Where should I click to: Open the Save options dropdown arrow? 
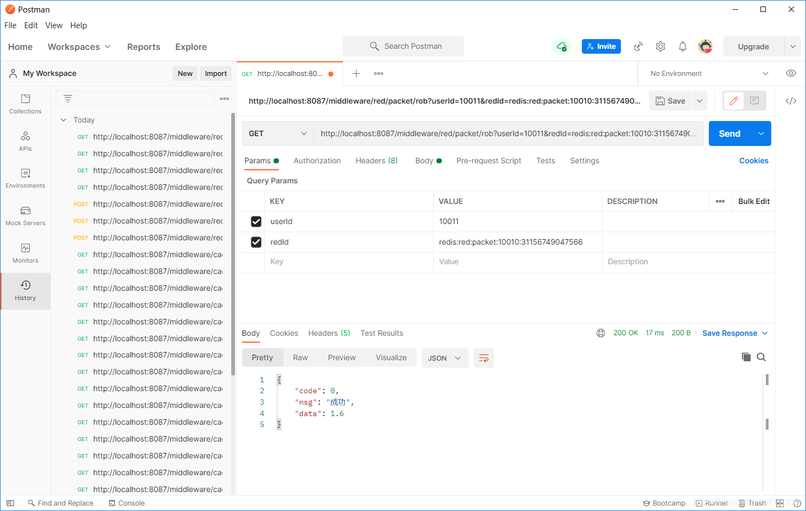click(x=700, y=101)
